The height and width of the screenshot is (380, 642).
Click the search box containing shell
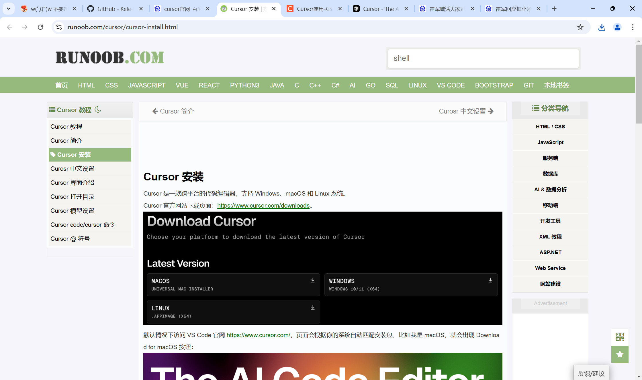tap(483, 58)
